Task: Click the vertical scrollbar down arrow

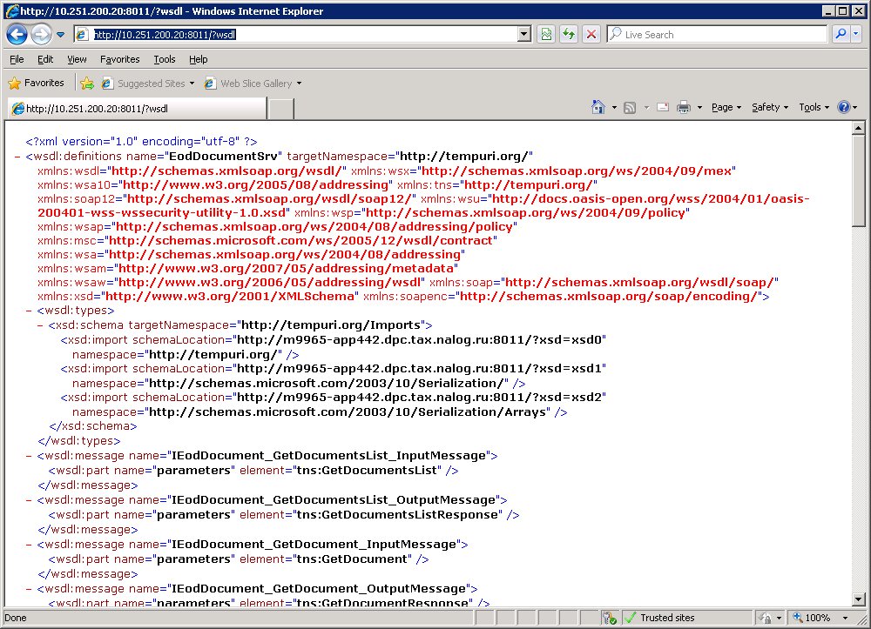Action: [x=860, y=600]
